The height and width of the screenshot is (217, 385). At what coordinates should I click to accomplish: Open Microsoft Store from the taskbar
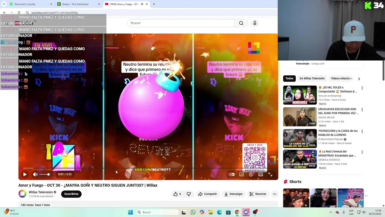[228, 212]
